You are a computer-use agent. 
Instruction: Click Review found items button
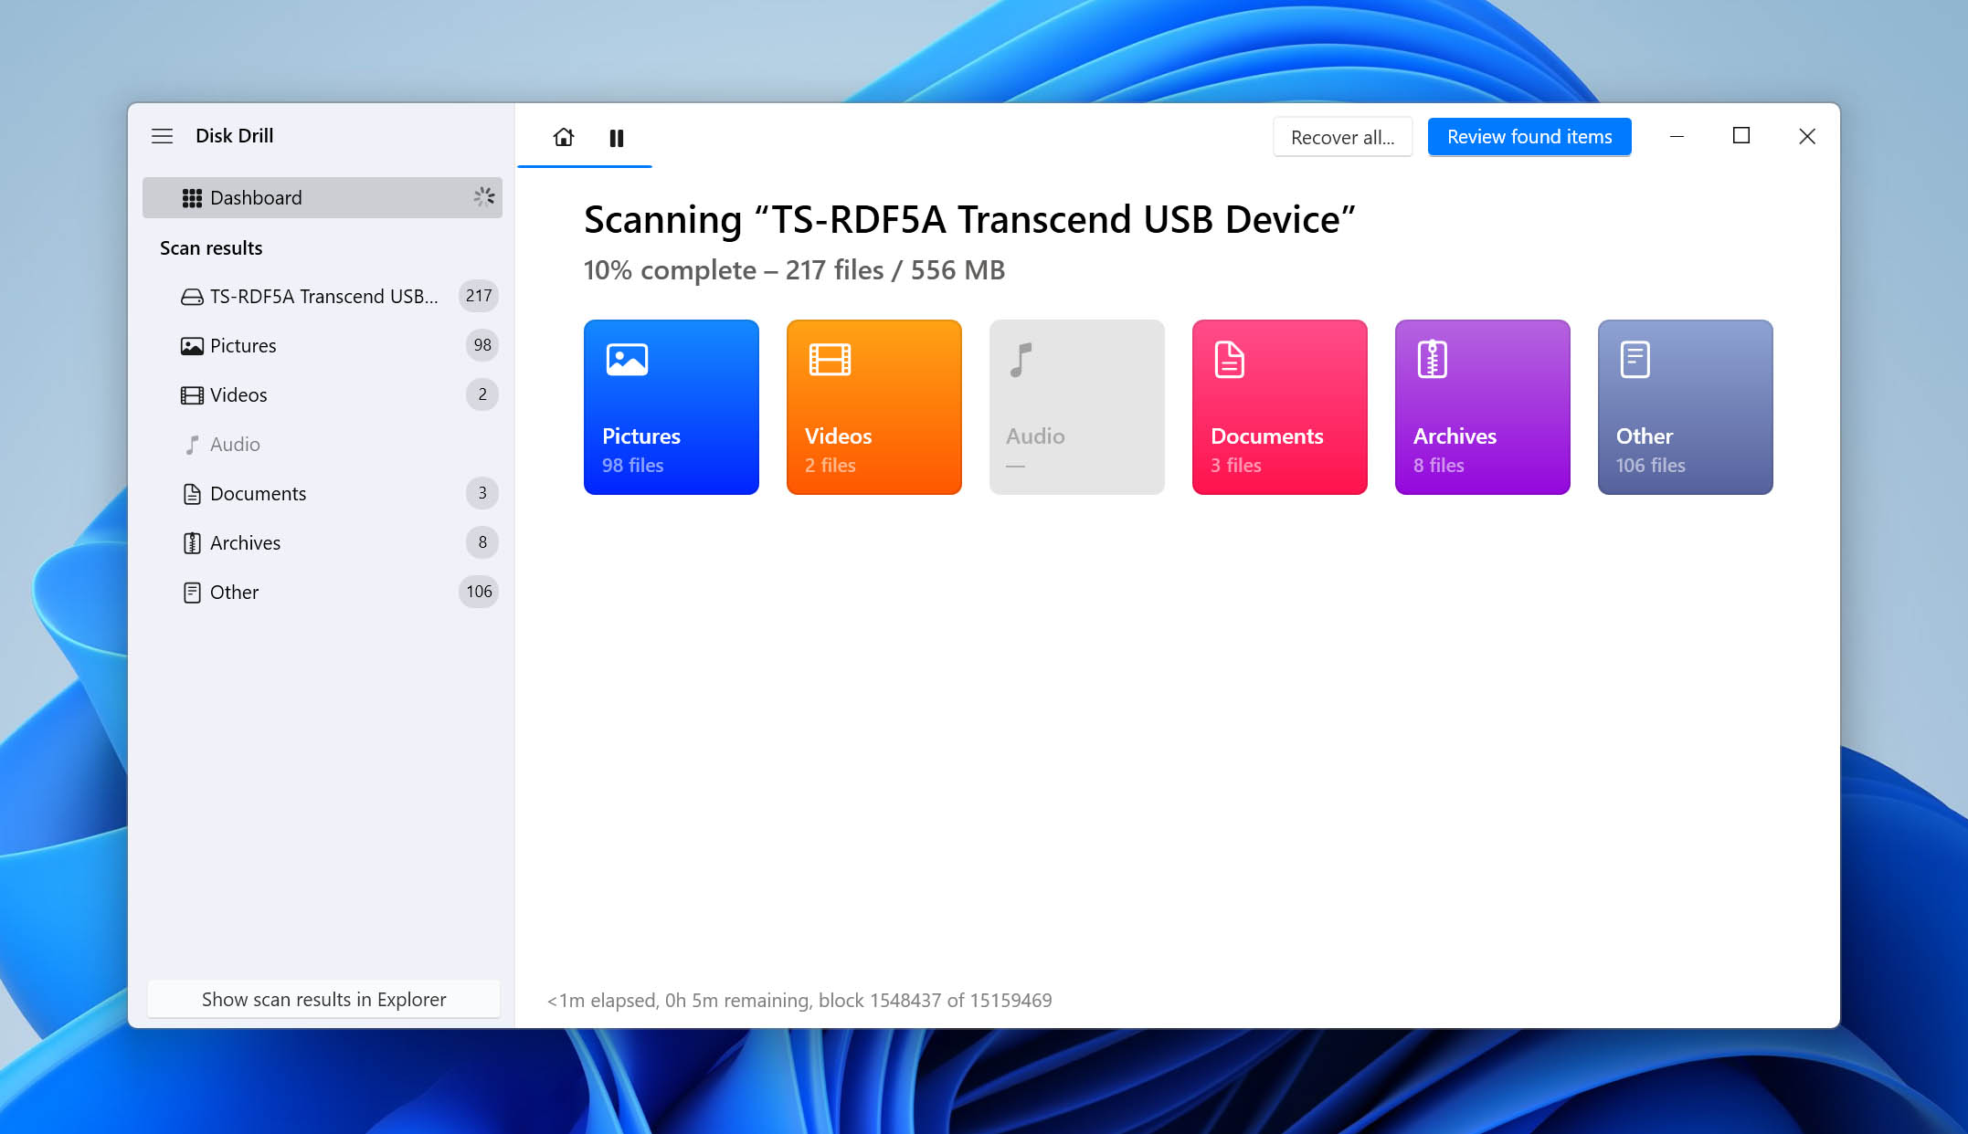[x=1529, y=137]
